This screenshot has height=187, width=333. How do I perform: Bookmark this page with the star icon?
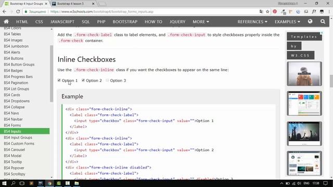[x=267, y=11]
